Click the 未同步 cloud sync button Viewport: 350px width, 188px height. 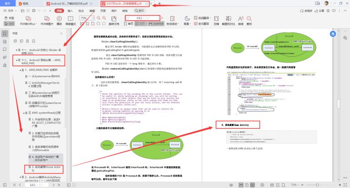(x=306, y=11)
